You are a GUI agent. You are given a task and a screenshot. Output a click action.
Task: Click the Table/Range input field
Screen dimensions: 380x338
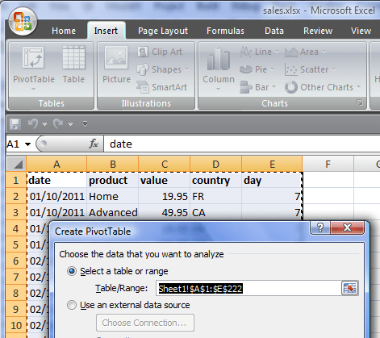[248, 289]
